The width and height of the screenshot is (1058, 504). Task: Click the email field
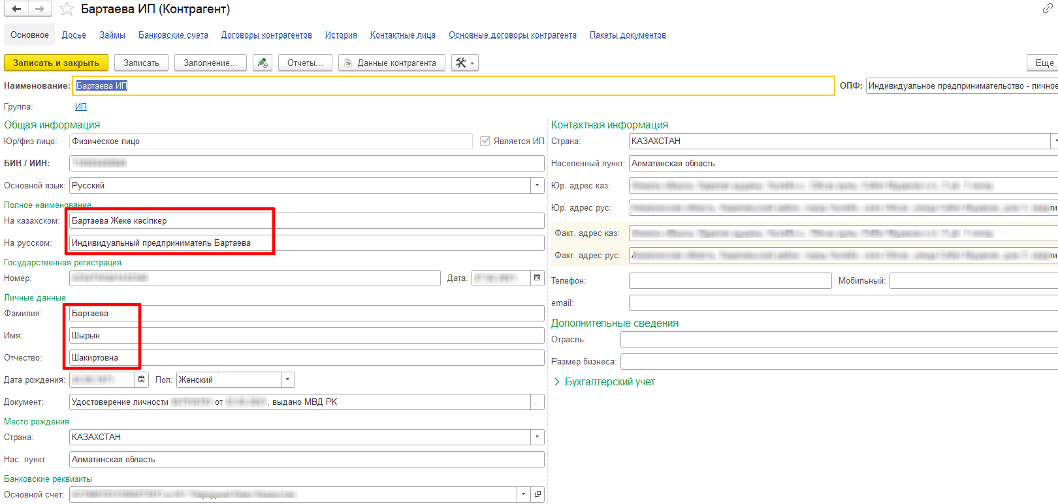tap(843, 303)
